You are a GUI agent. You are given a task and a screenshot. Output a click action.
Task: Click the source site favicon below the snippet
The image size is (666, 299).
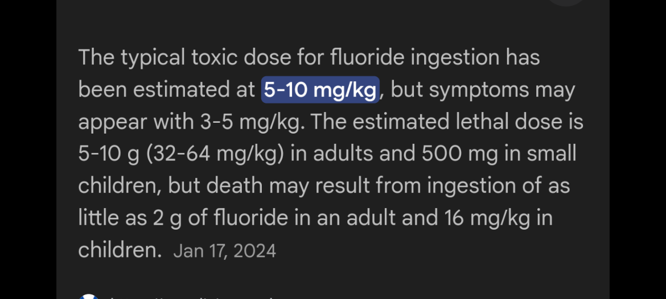coord(88,296)
